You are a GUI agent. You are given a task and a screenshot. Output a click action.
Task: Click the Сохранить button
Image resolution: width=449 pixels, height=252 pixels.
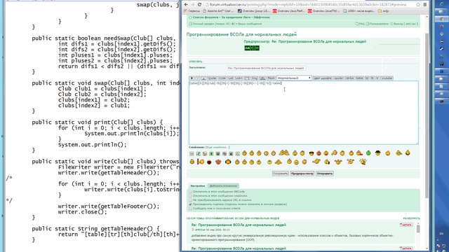(281, 174)
